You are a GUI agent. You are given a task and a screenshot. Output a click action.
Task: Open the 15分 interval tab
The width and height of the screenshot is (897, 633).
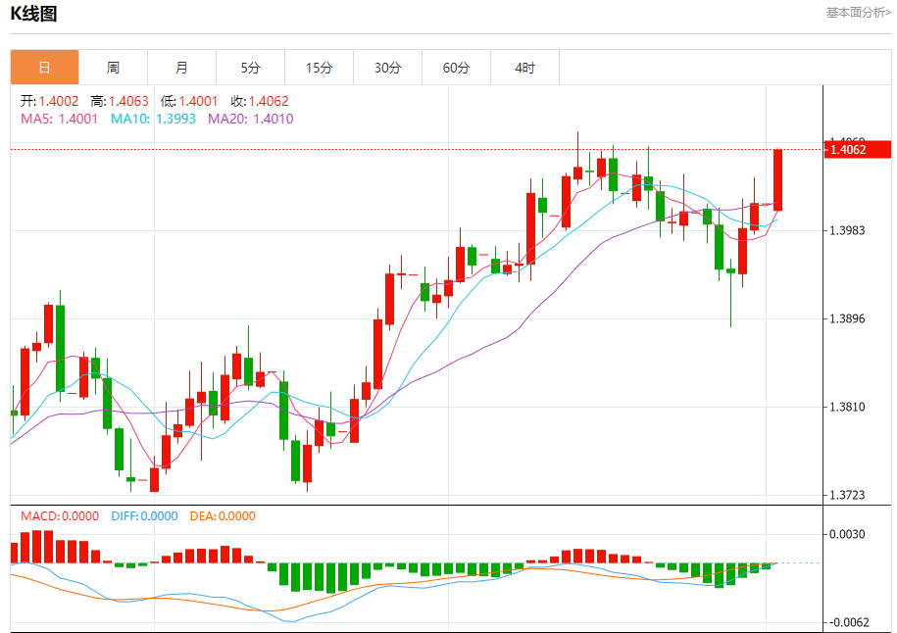click(320, 68)
